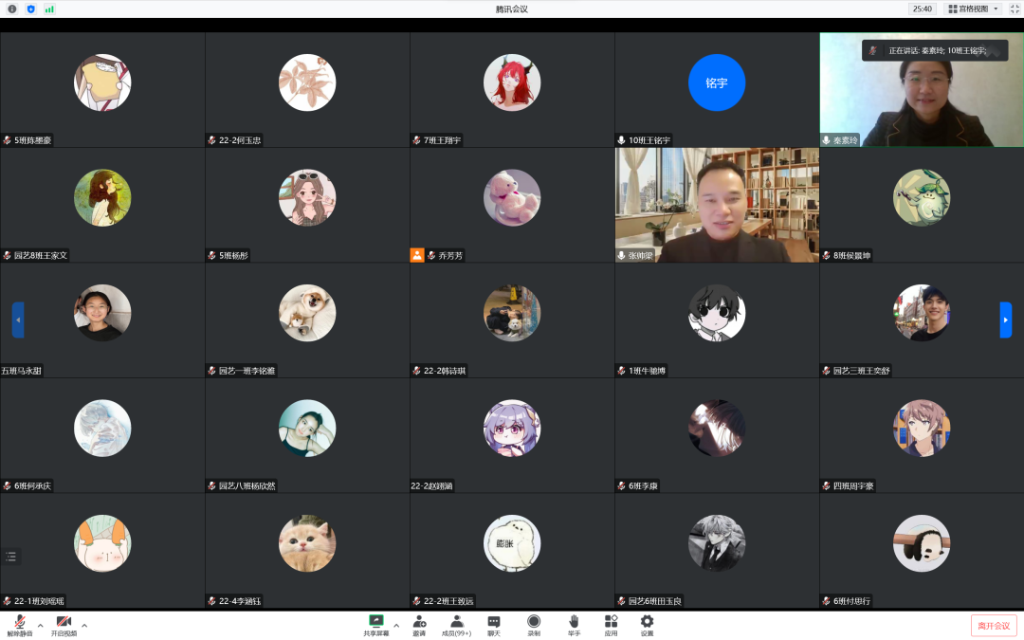
Task: Turn on the camera video
Action: pyautogui.click(x=64, y=624)
